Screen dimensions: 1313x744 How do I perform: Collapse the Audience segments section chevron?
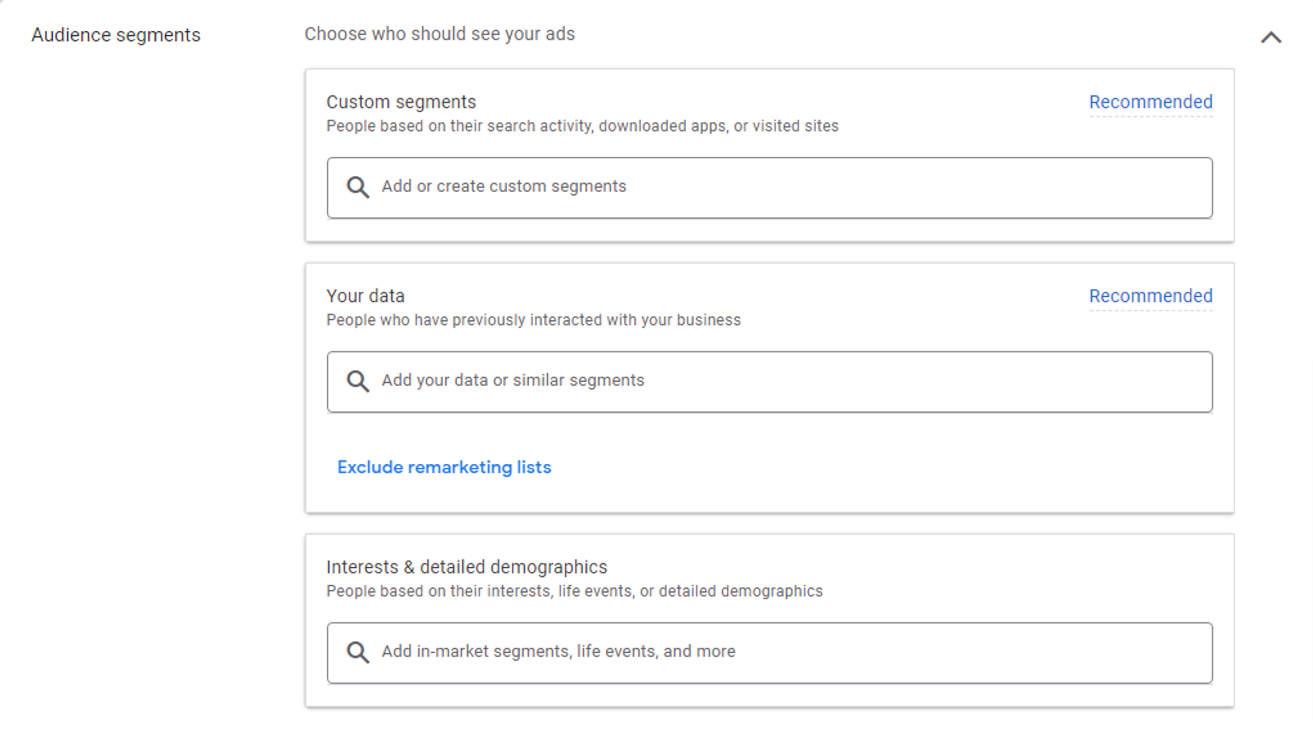(x=1271, y=37)
